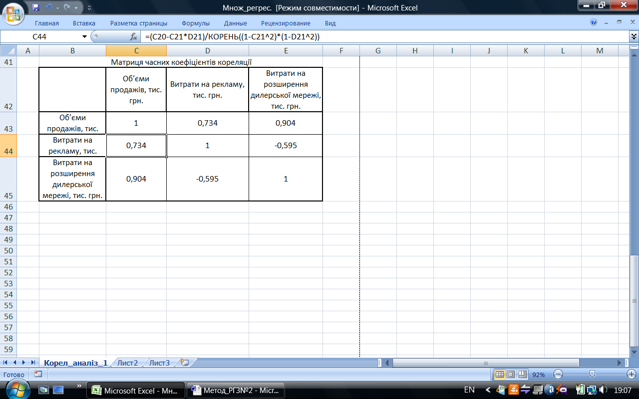This screenshot has width=639, height=399.
Task: Click the macro recording status bar icon
Action: 38,374
